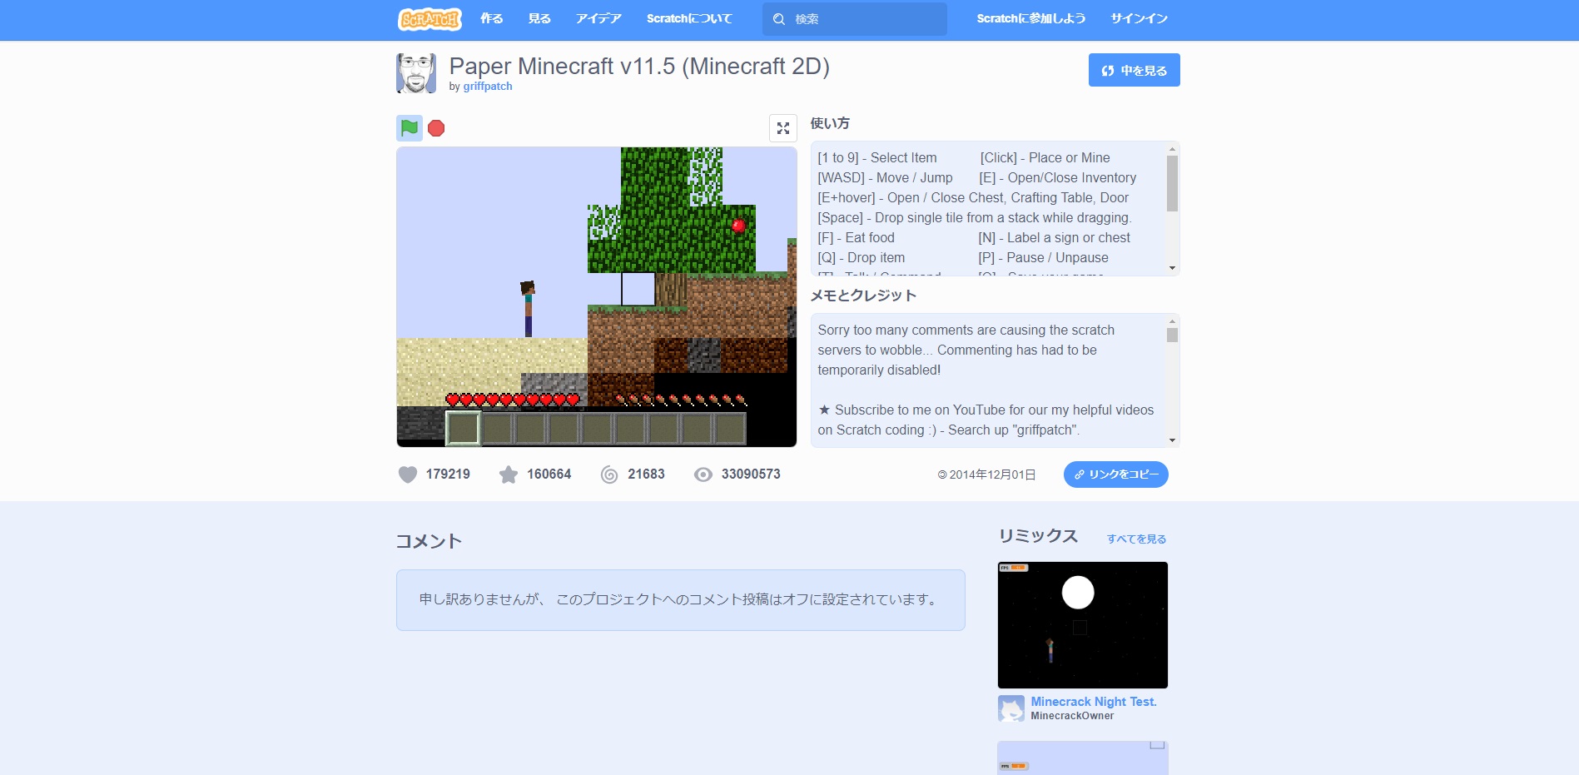Image resolution: width=1579 pixels, height=775 pixels.
Task: Click the MinecrackOwner username
Action: tap(1072, 716)
